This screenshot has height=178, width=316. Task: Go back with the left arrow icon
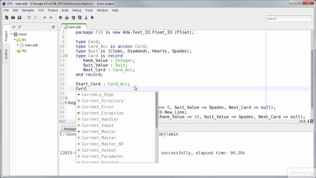point(45,18)
